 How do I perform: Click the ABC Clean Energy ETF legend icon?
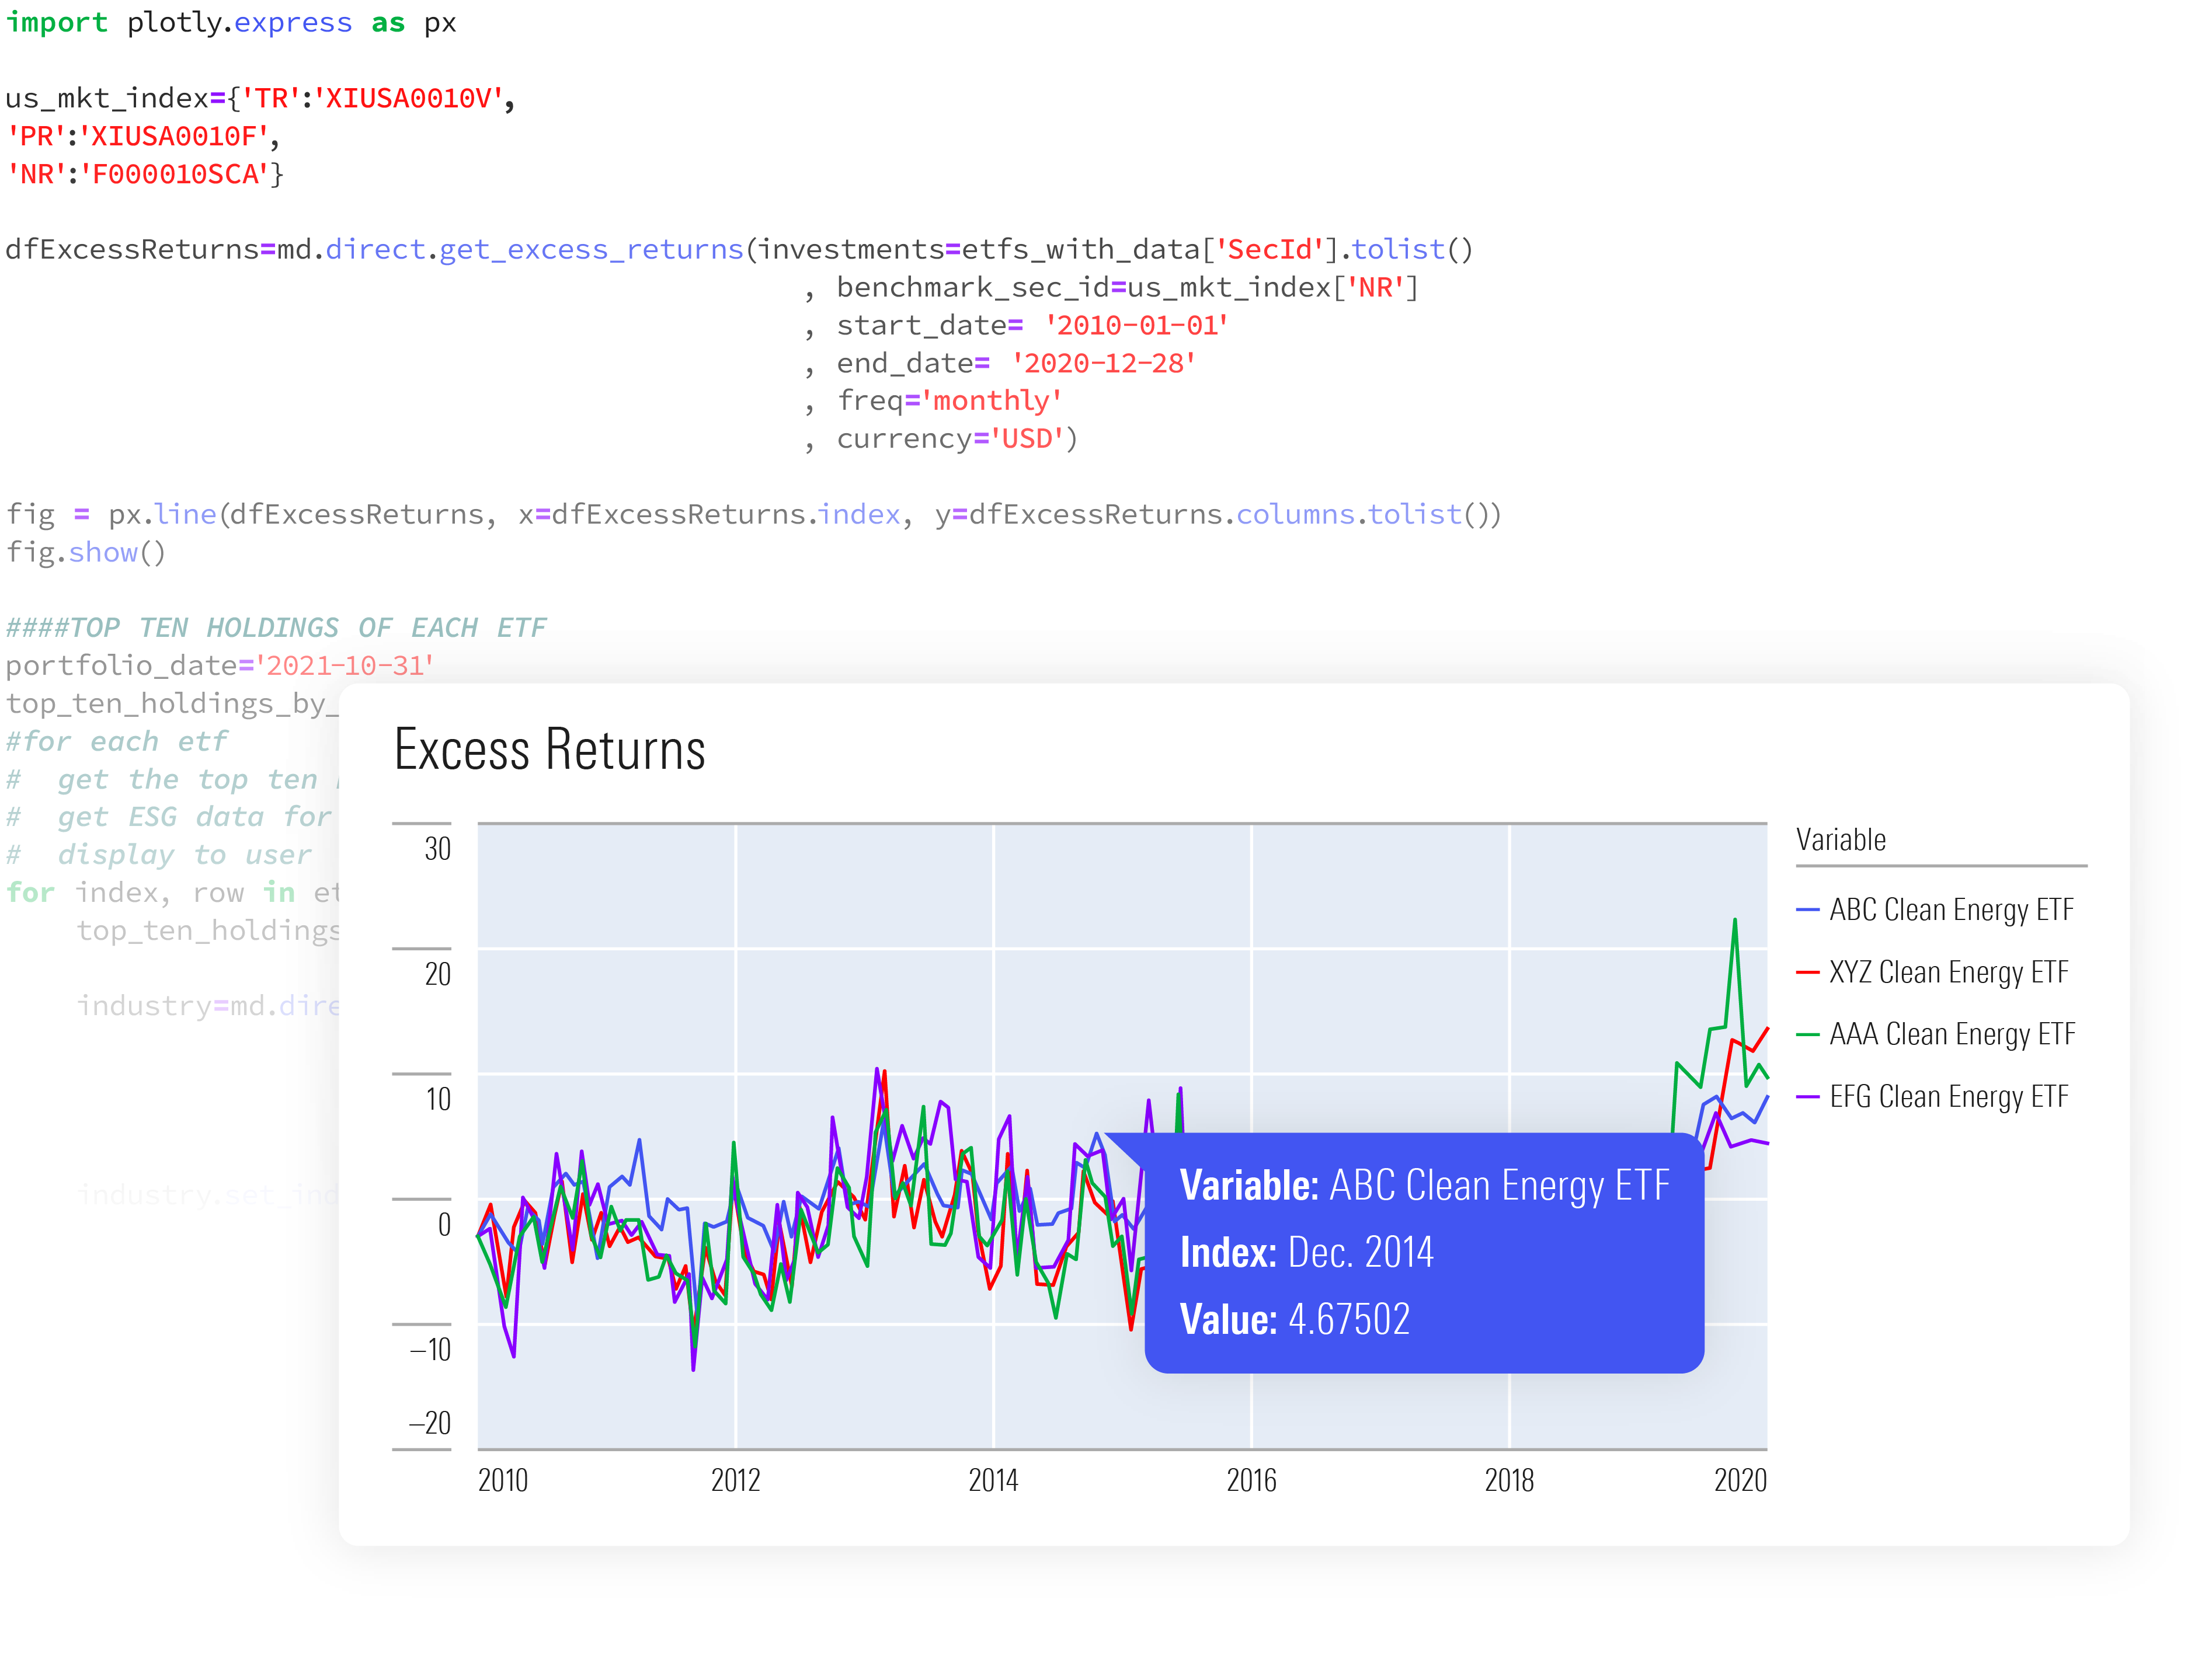1807,908
